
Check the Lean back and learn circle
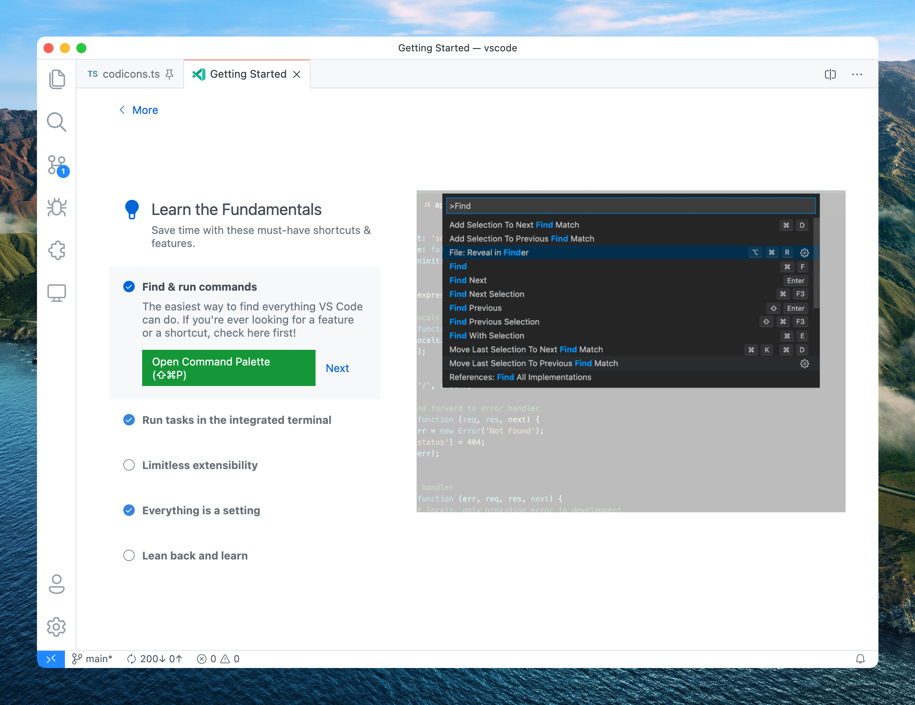(129, 555)
